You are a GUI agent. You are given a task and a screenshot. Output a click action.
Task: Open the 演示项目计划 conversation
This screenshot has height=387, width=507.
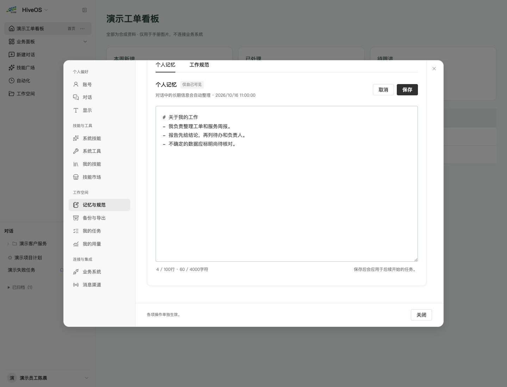pos(28,258)
